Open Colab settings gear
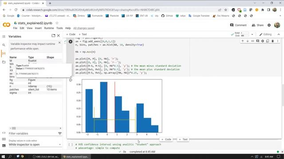The height and width of the screenshot is (159, 284). click(x=269, y=25)
